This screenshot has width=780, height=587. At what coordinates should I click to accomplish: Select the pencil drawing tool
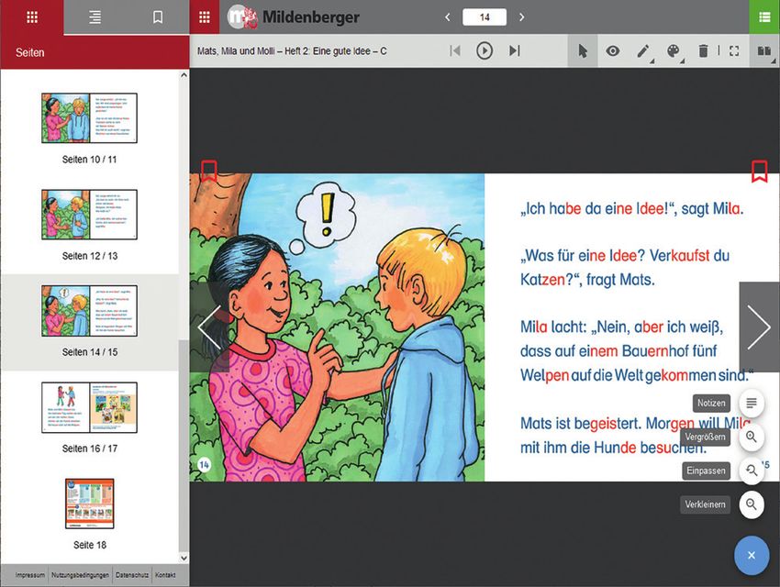(x=643, y=51)
